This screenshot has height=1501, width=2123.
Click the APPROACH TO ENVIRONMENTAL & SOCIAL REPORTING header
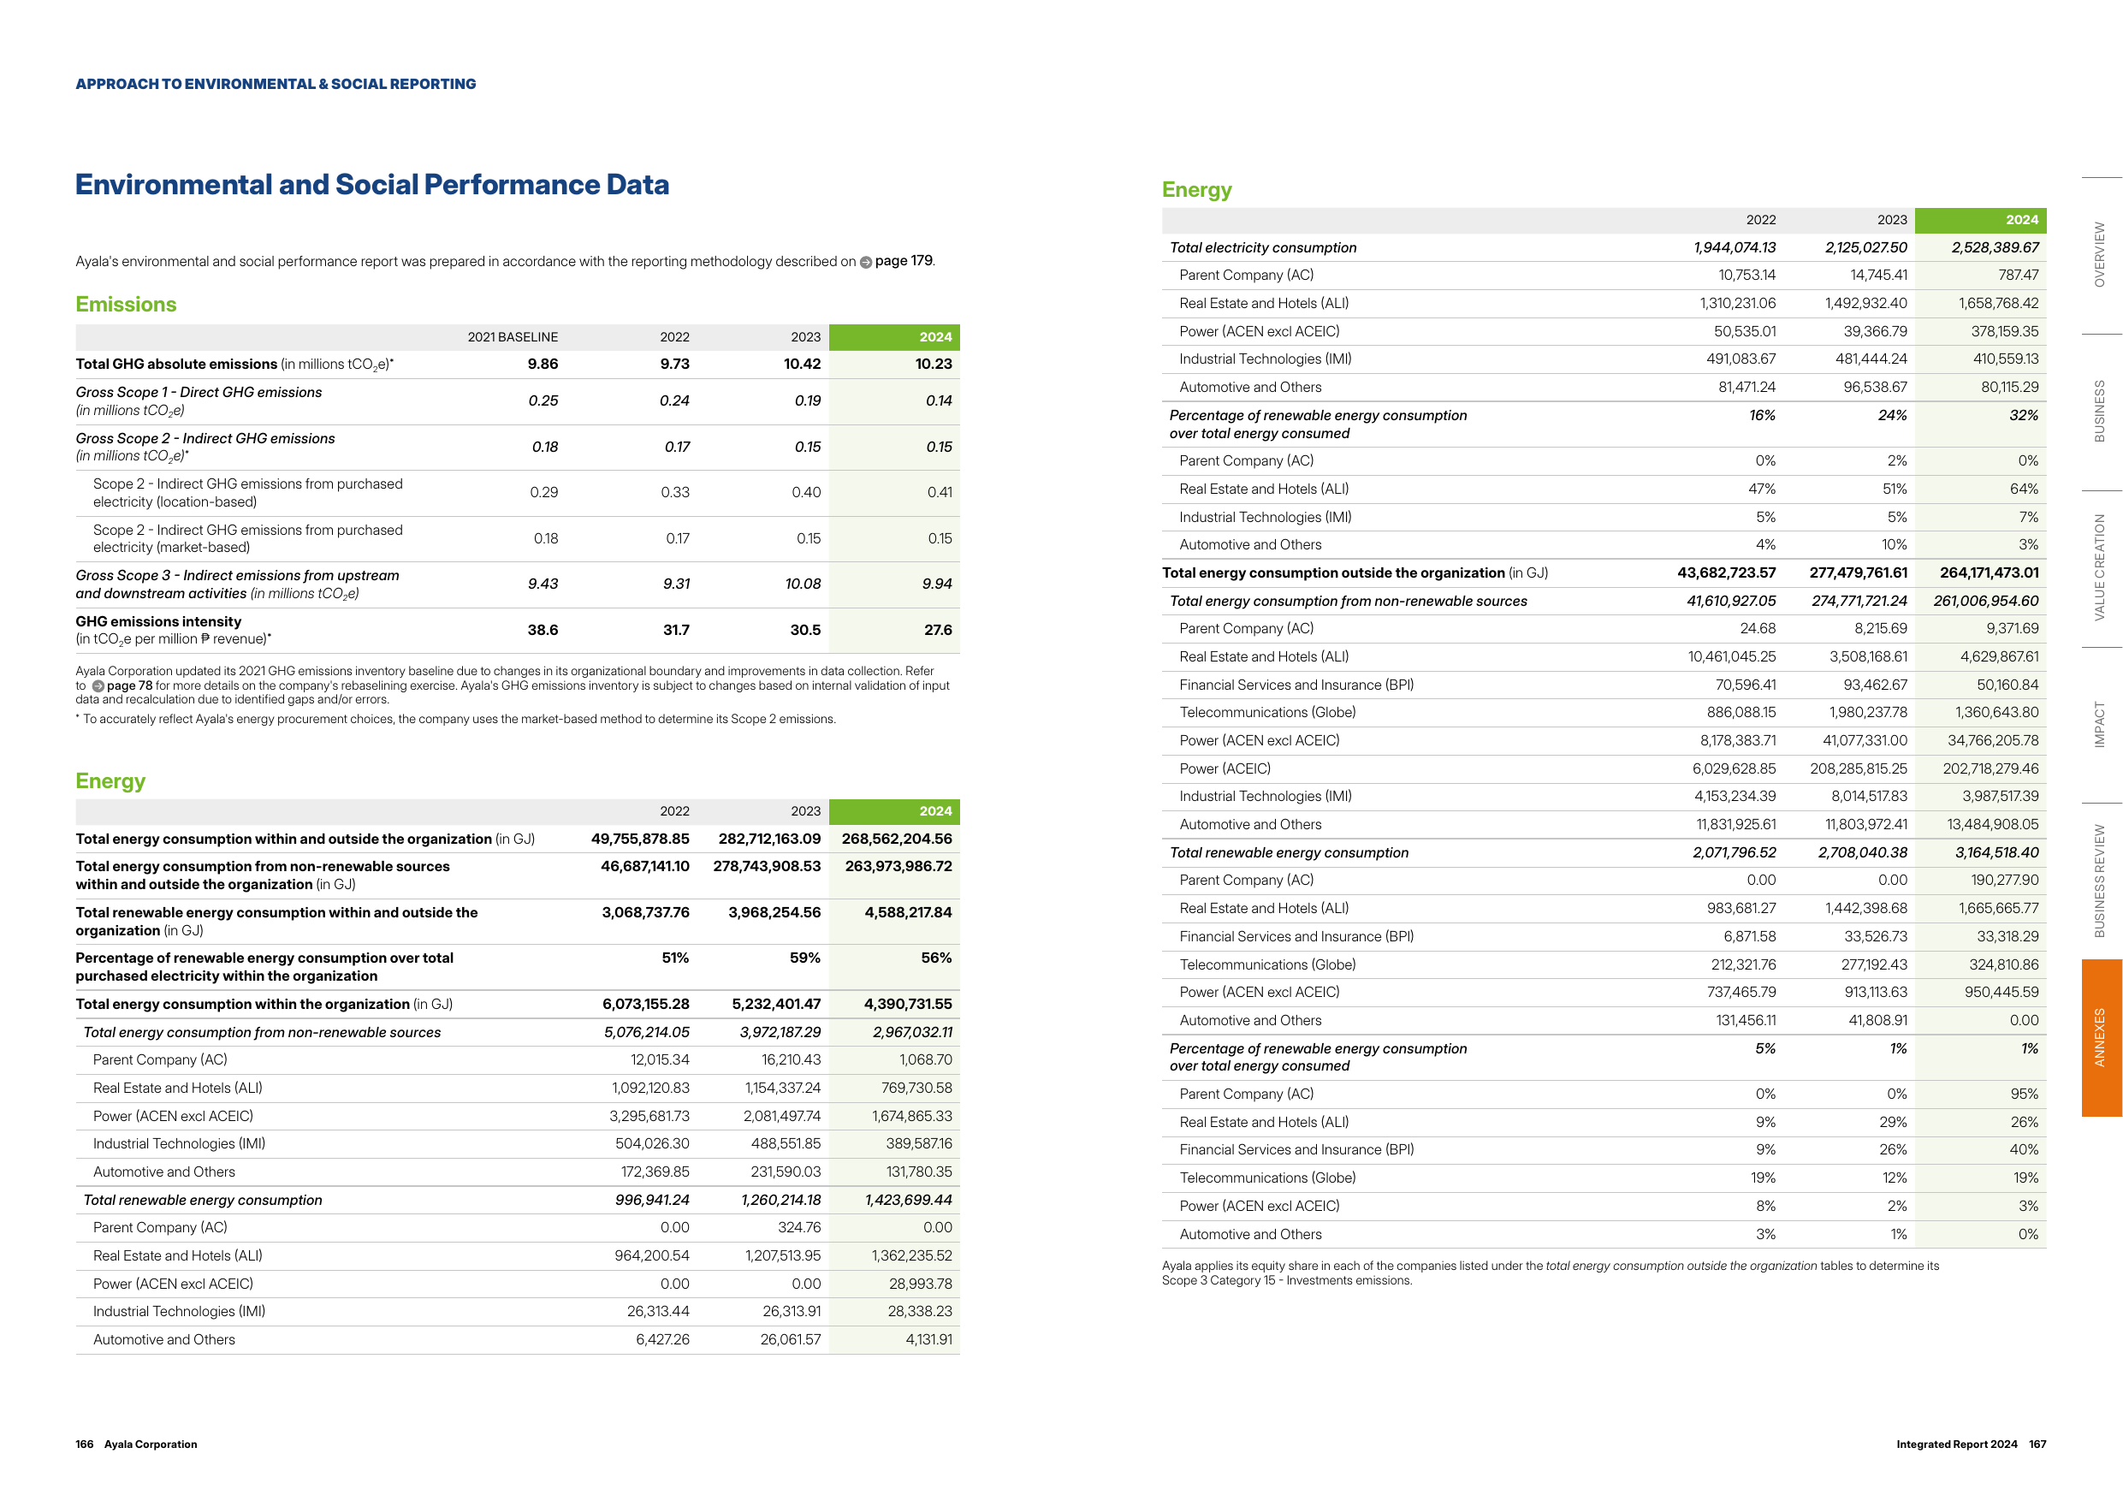(276, 84)
